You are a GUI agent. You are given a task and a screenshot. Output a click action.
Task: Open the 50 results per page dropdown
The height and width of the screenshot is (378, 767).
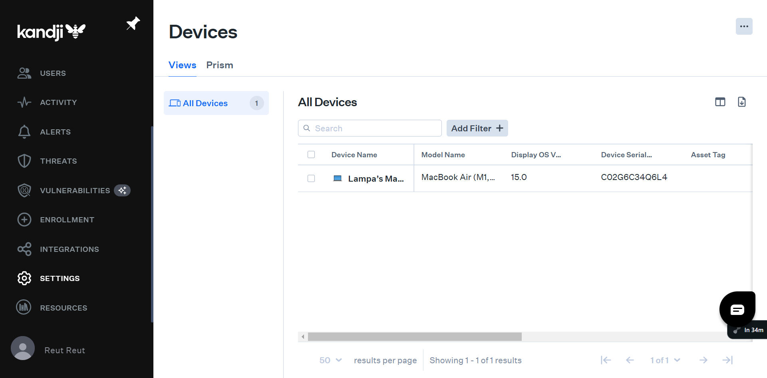coord(330,360)
